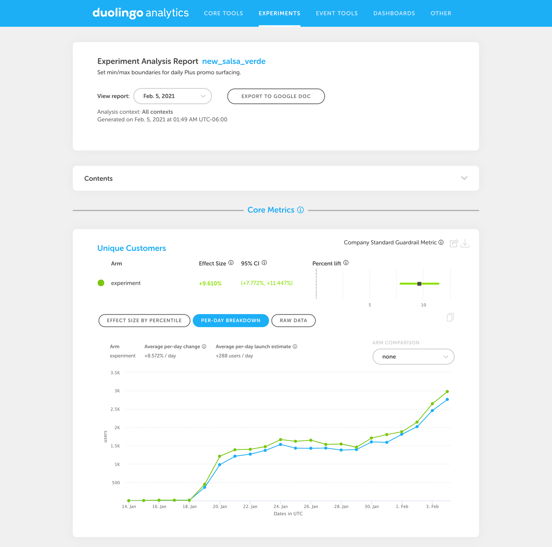
Task: Click the download icon for Unique Customers
Action: coord(465,243)
